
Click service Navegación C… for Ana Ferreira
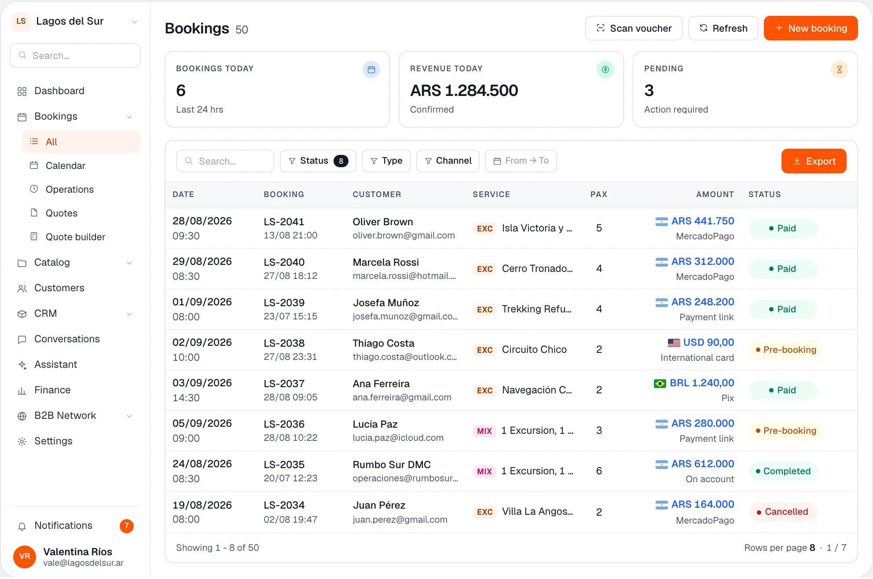pyautogui.click(x=537, y=390)
